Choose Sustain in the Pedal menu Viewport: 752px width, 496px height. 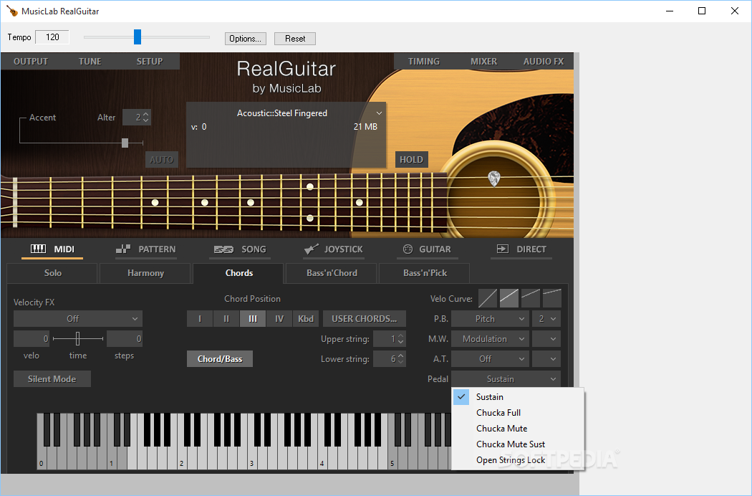[518, 397]
